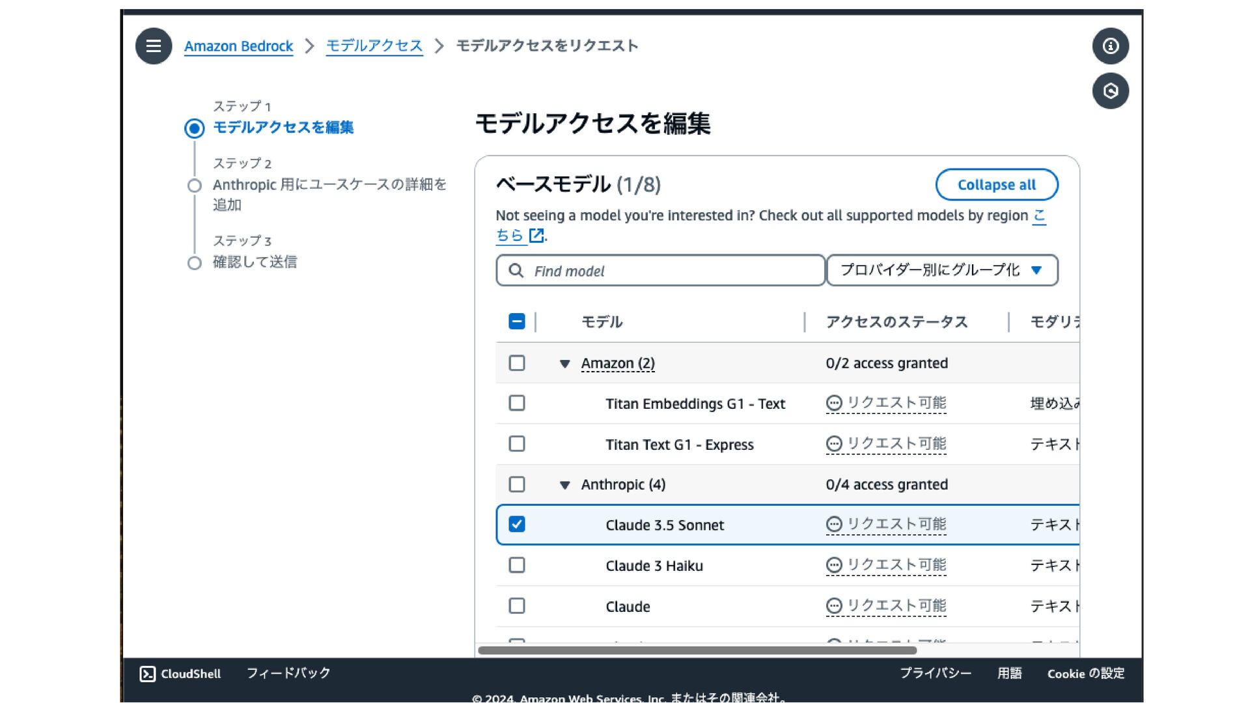Click the horizontal table scrollbar
1250x703 pixels.
(697, 650)
